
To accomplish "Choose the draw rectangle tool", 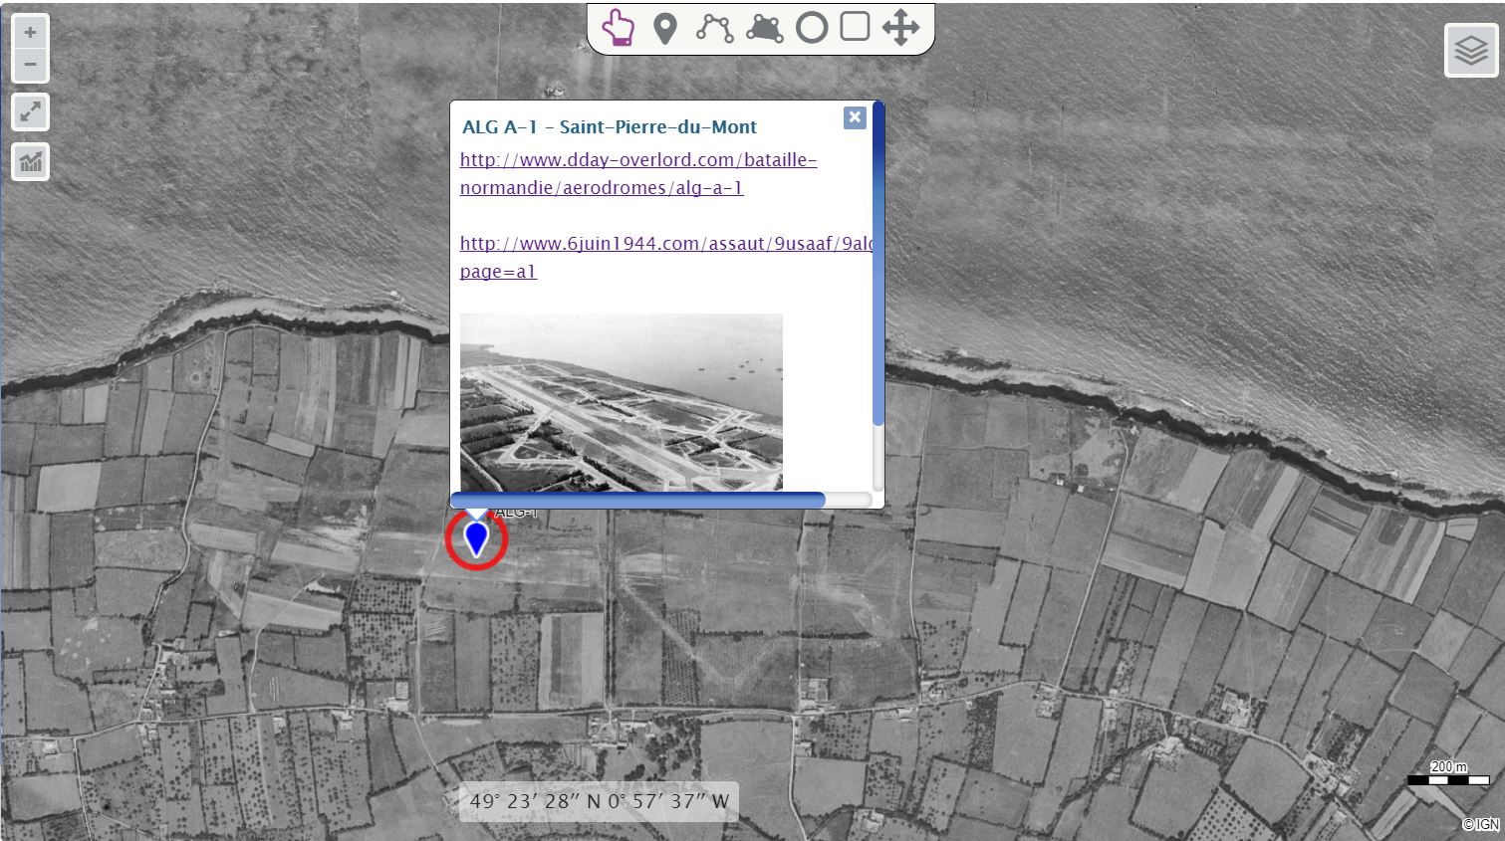I will [x=855, y=27].
